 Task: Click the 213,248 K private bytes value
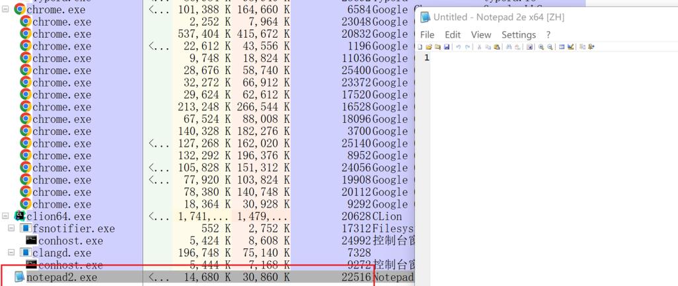tap(204, 107)
